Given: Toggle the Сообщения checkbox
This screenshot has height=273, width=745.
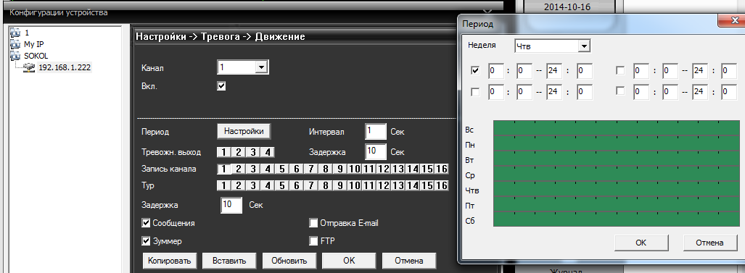Looking at the screenshot, I should (147, 223).
